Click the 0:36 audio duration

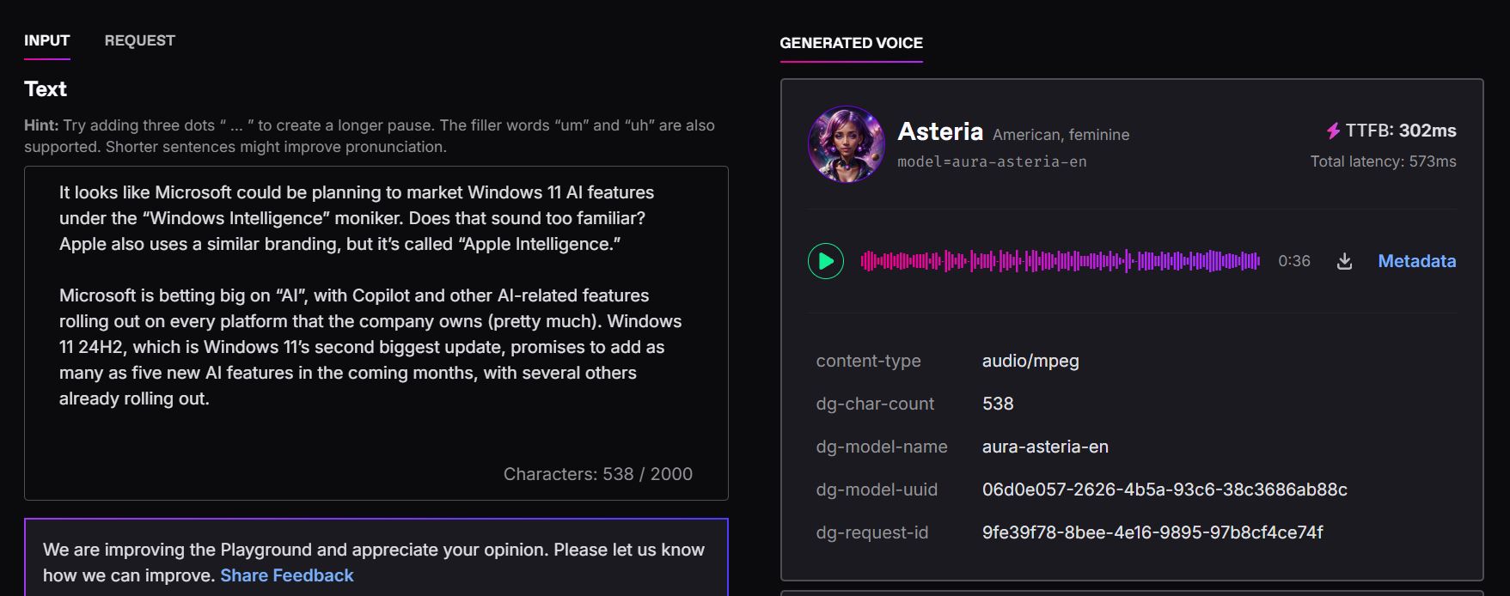pyautogui.click(x=1294, y=261)
